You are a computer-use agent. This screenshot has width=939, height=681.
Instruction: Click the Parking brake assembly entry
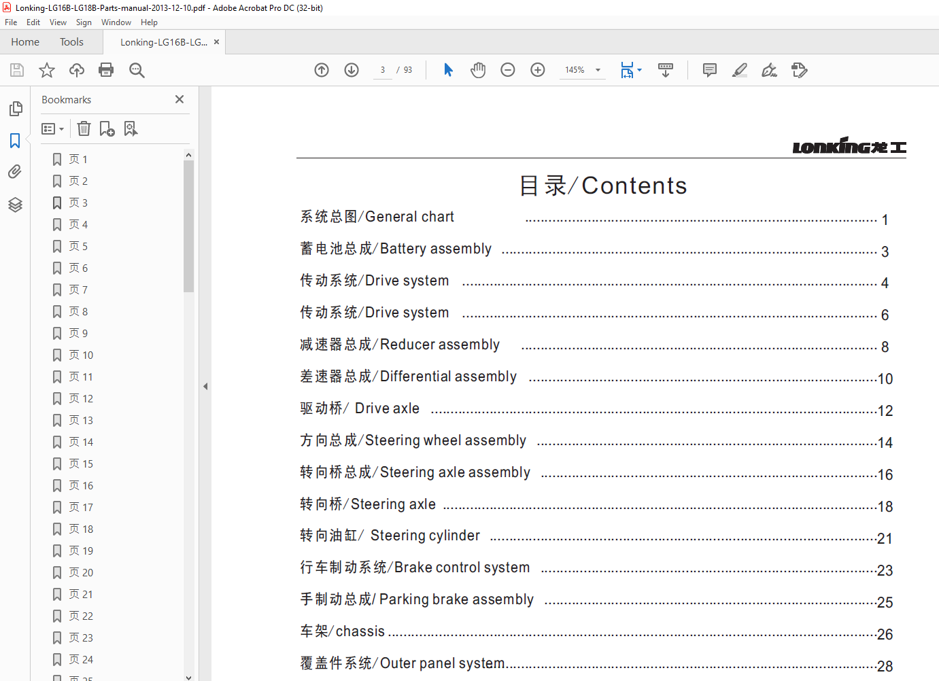click(x=596, y=601)
